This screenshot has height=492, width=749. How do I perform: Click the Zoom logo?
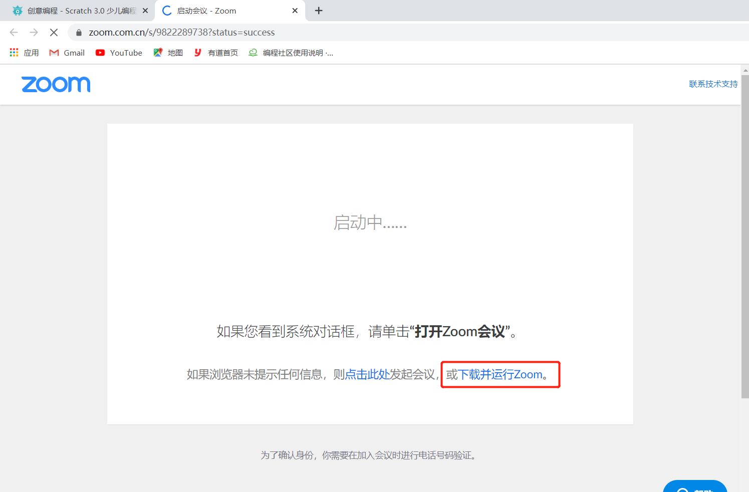pyautogui.click(x=56, y=84)
